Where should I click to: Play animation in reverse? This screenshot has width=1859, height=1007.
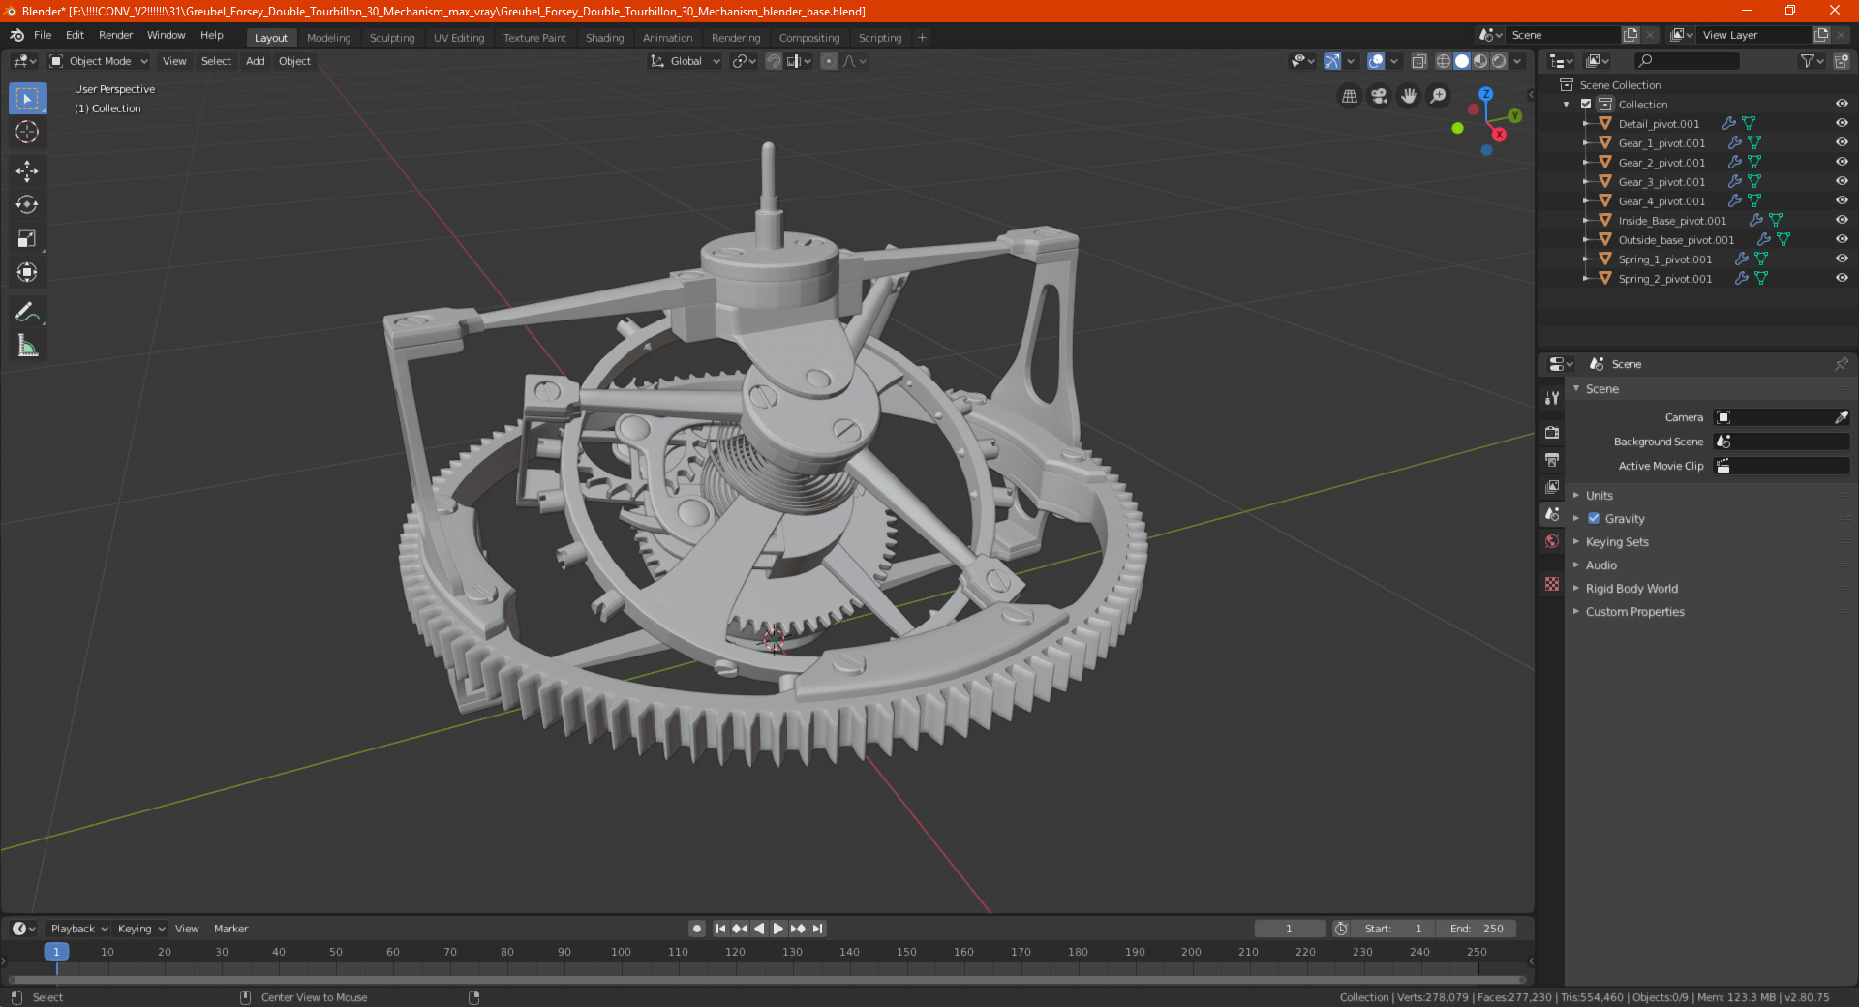tap(759, 929)
